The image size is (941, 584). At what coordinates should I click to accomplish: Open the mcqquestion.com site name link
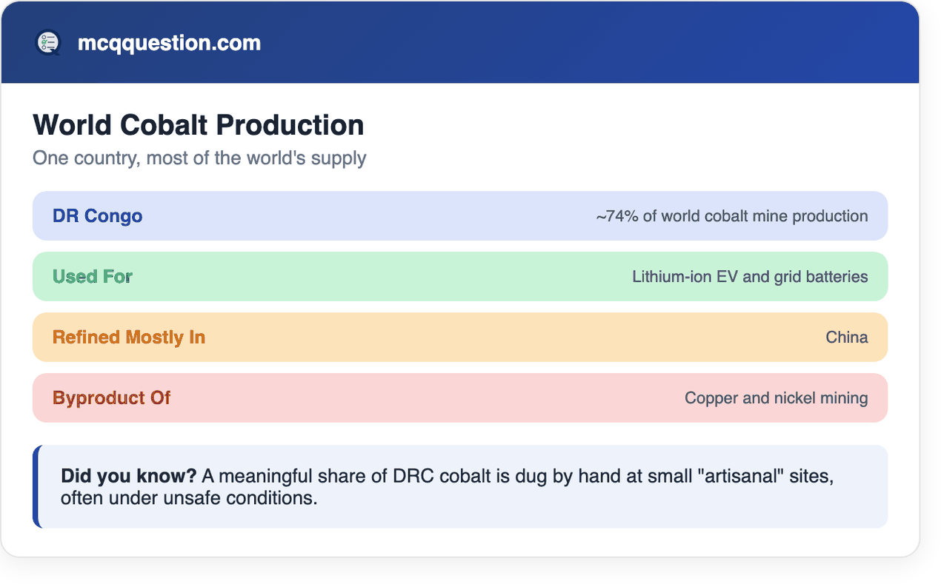tap(169, 43)
